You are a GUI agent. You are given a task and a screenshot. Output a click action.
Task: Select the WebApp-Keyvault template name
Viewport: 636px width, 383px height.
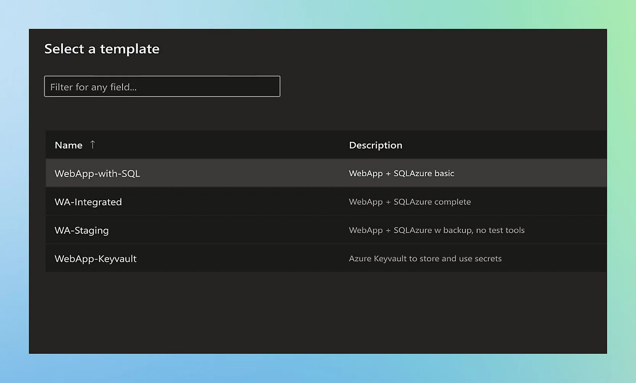pyautogui.click(x=95, y=259)
